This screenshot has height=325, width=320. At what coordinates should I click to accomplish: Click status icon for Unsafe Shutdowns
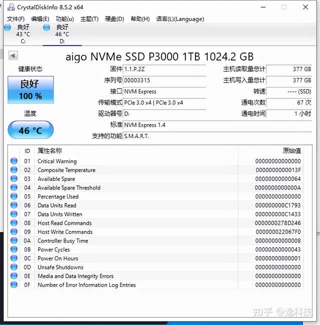point(14,267)
